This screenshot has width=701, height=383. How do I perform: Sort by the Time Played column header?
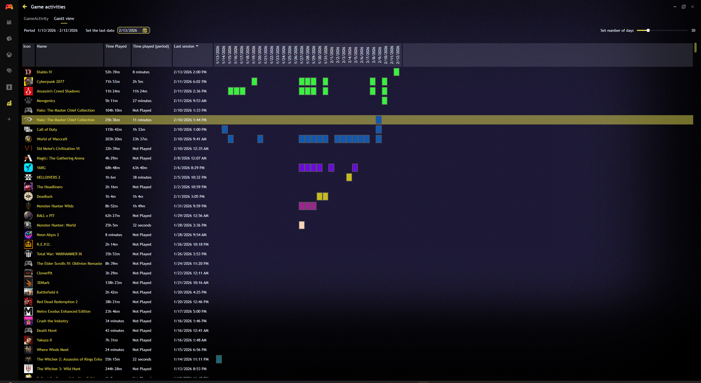(x=116, y=46)
